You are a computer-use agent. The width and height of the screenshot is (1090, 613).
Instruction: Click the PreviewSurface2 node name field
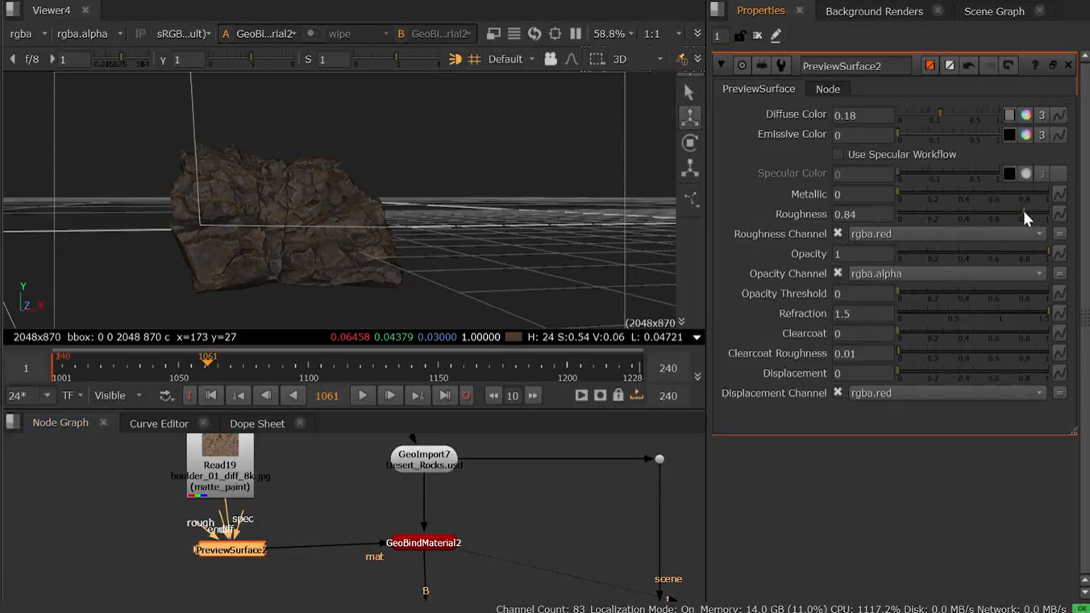(x=855, y=66)
